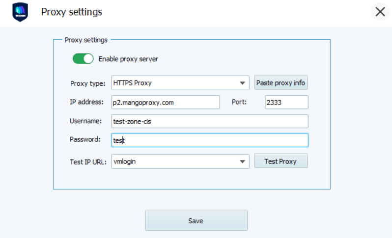Focus the IP address field with p2.mangoproxy.com
392x238 pixels.
(165, 103)
